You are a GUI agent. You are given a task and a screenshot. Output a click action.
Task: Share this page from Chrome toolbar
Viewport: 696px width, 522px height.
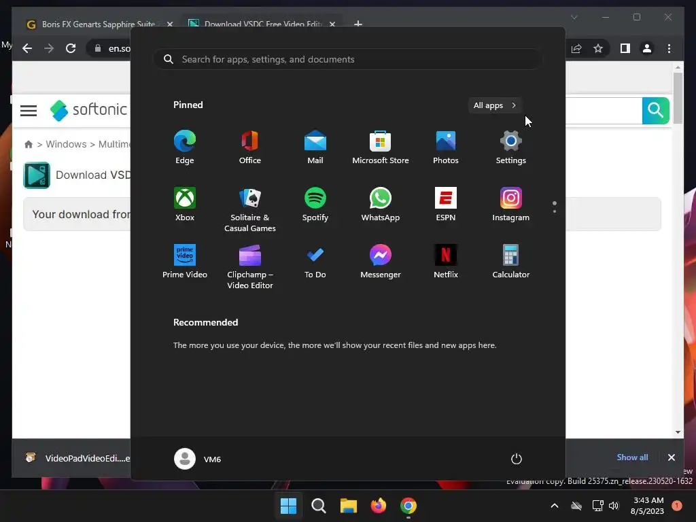[x=576, y=48]
